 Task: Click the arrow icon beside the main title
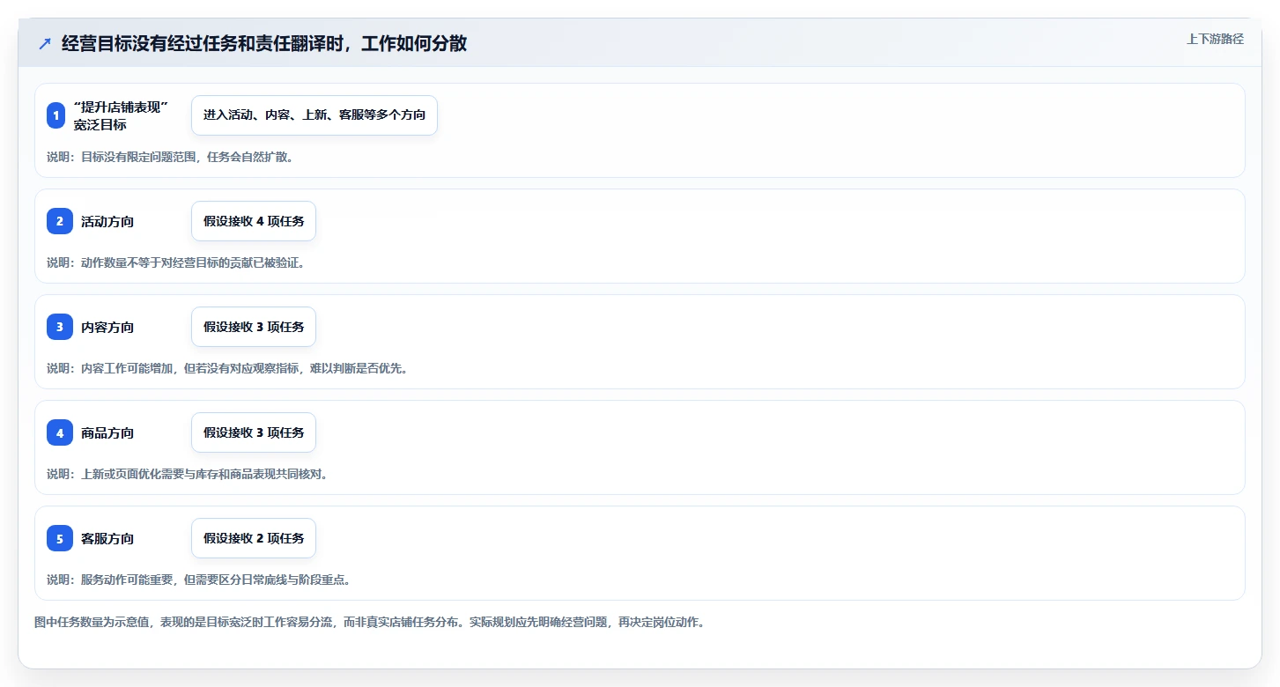click(45, 43)
